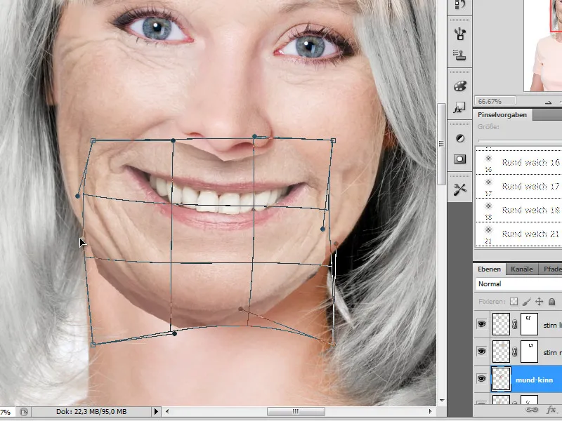
Task: Click lock image pixels brush icon
Action: pyautogui.click(x=526, y=302)
